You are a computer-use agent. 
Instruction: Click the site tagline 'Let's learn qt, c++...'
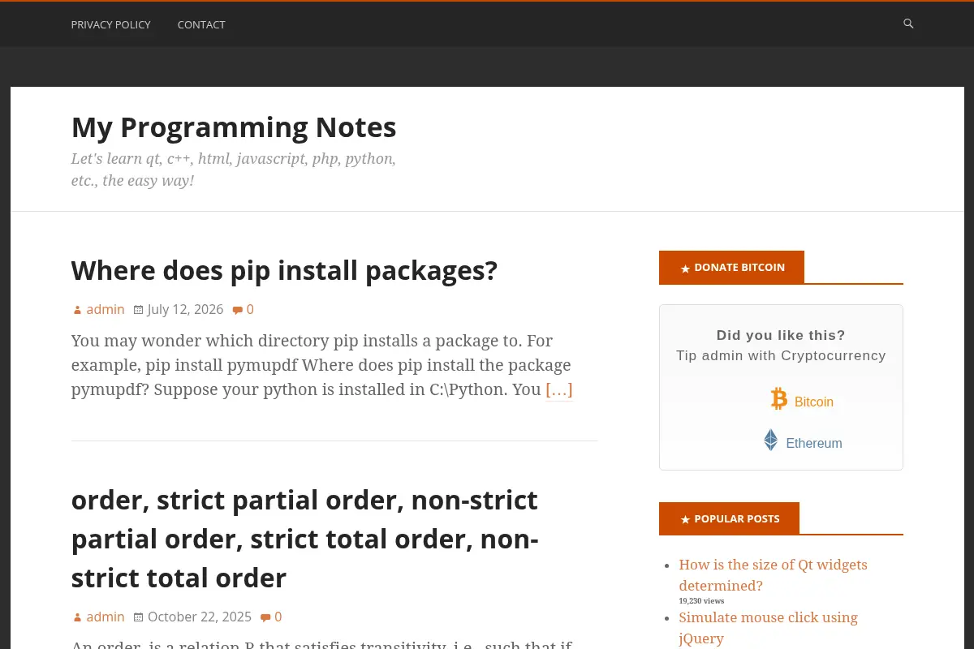[234, 170]
